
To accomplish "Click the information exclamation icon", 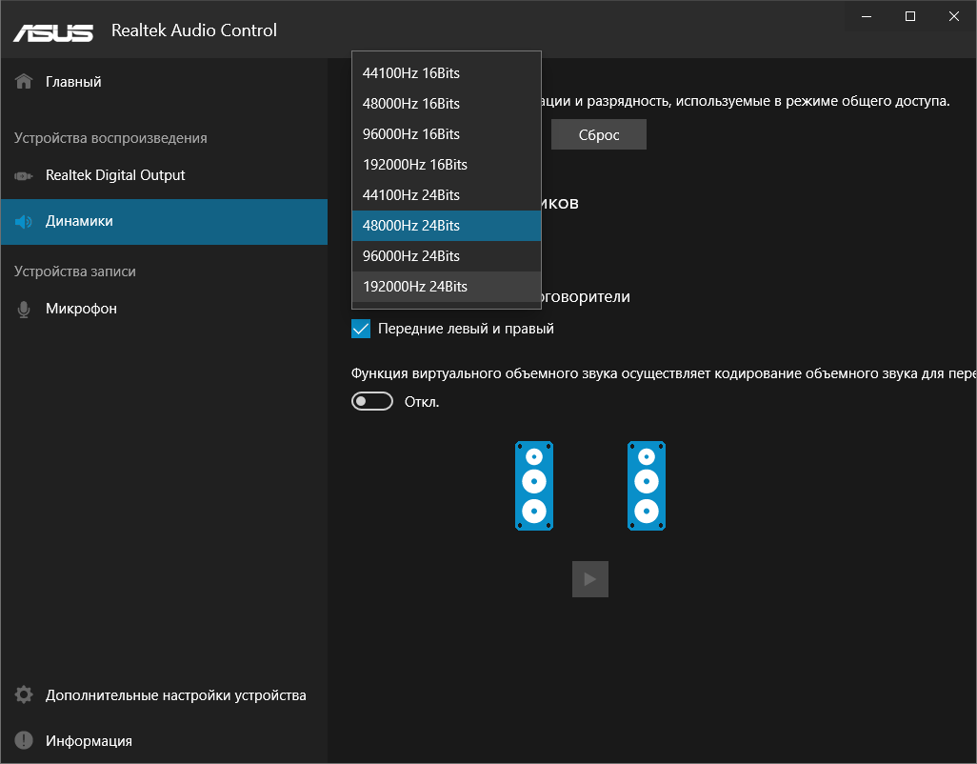I will pyautogui.click(x=24, y=740).
